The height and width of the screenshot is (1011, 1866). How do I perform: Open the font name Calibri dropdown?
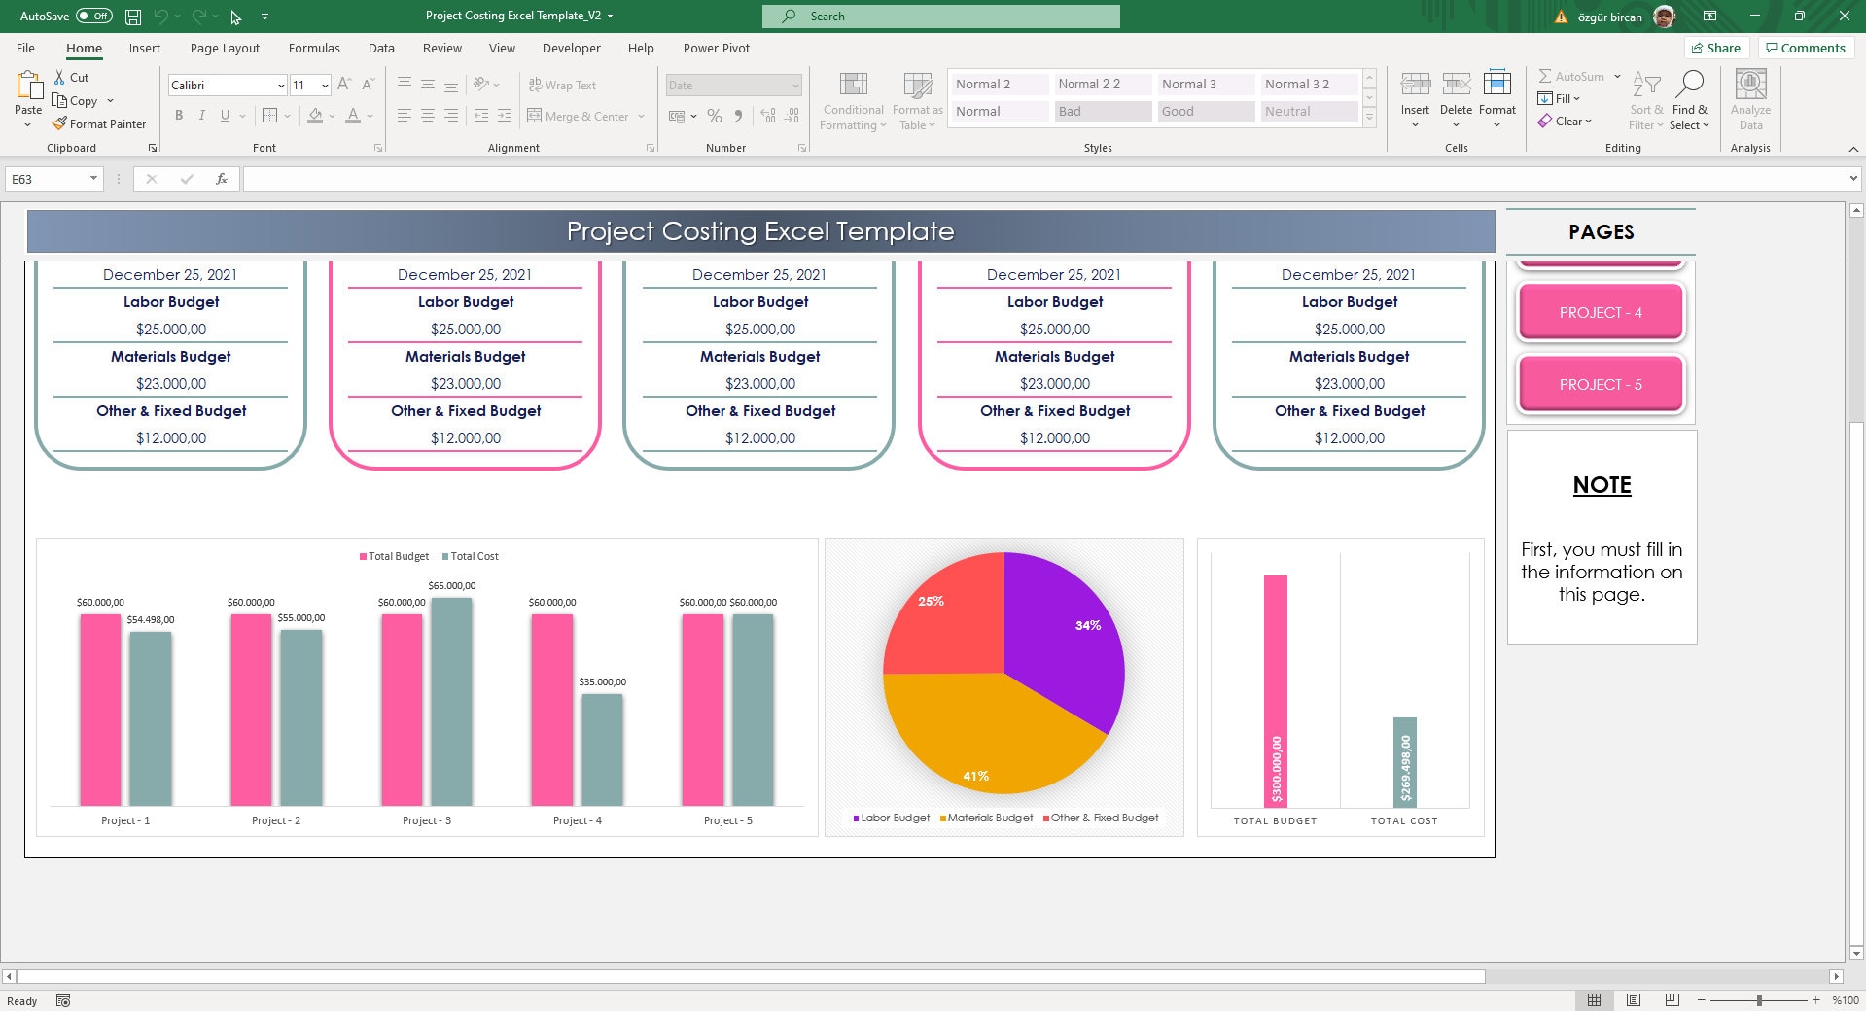[x=281, y=86]
